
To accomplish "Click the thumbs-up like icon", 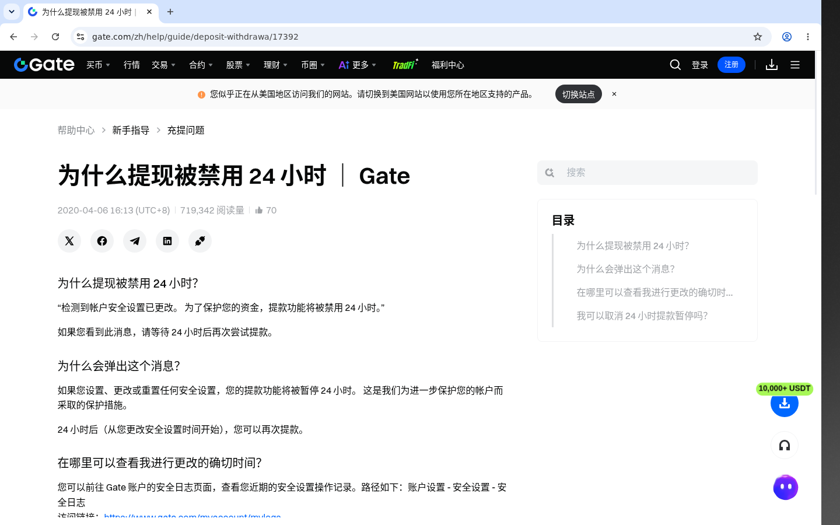I will 259,210.
